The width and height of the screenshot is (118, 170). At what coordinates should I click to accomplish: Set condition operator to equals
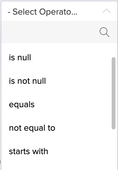(x=59, y=104)
